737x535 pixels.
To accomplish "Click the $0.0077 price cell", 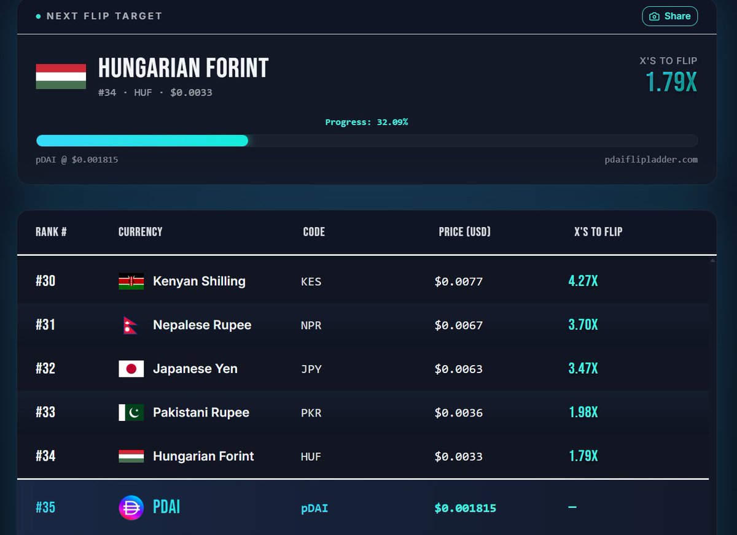I will 459,282.
